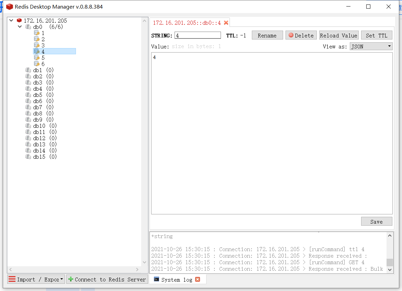Click the db5 database icon
Screen dimensions: 402x291
tap(28, 94)
